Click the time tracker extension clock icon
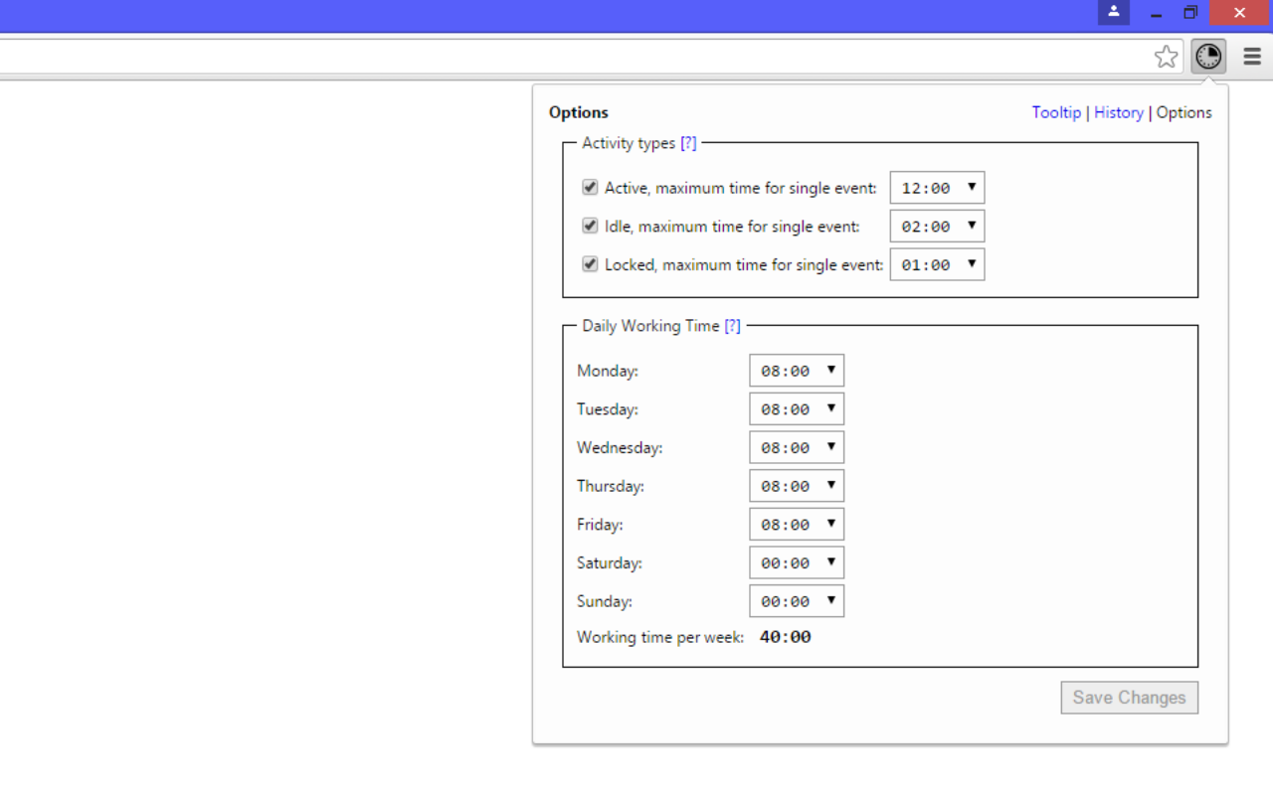This screenshot has width=1273, height=795. (1208, 57)
